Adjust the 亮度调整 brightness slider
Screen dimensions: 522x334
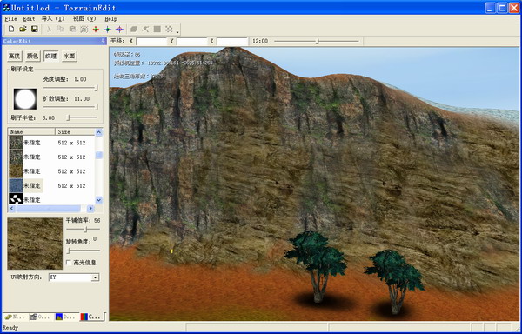pyautogui.click(x=70, y=88)
